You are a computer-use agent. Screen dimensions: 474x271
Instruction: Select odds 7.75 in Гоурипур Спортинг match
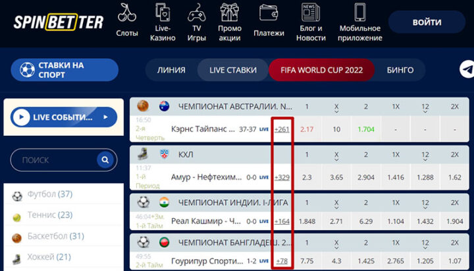pos(307,260)
